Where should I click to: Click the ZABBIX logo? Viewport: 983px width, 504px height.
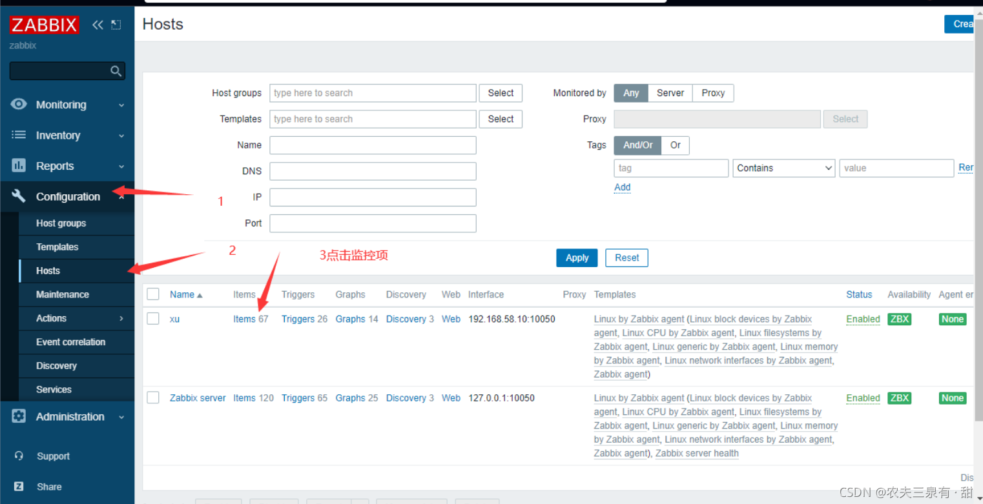(44, 25)
